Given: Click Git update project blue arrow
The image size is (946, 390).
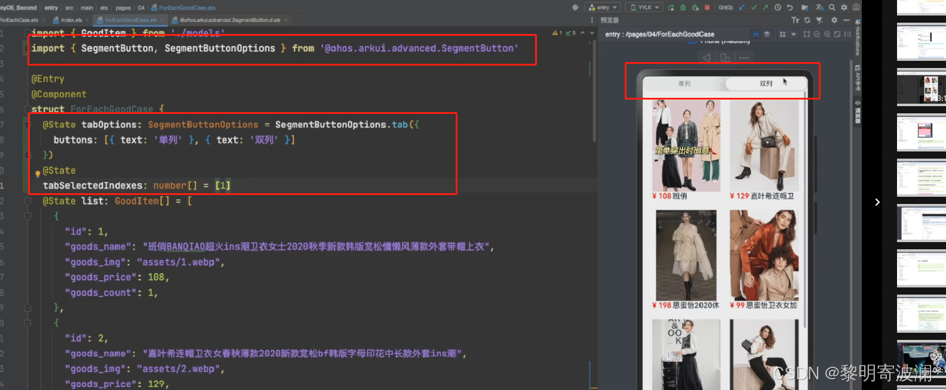Looking at the screenshot, I should [742, 8].
